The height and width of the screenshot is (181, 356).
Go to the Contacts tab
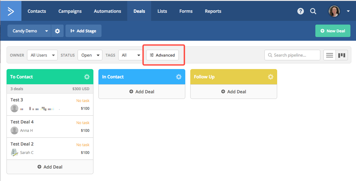[x=37, y=11]
